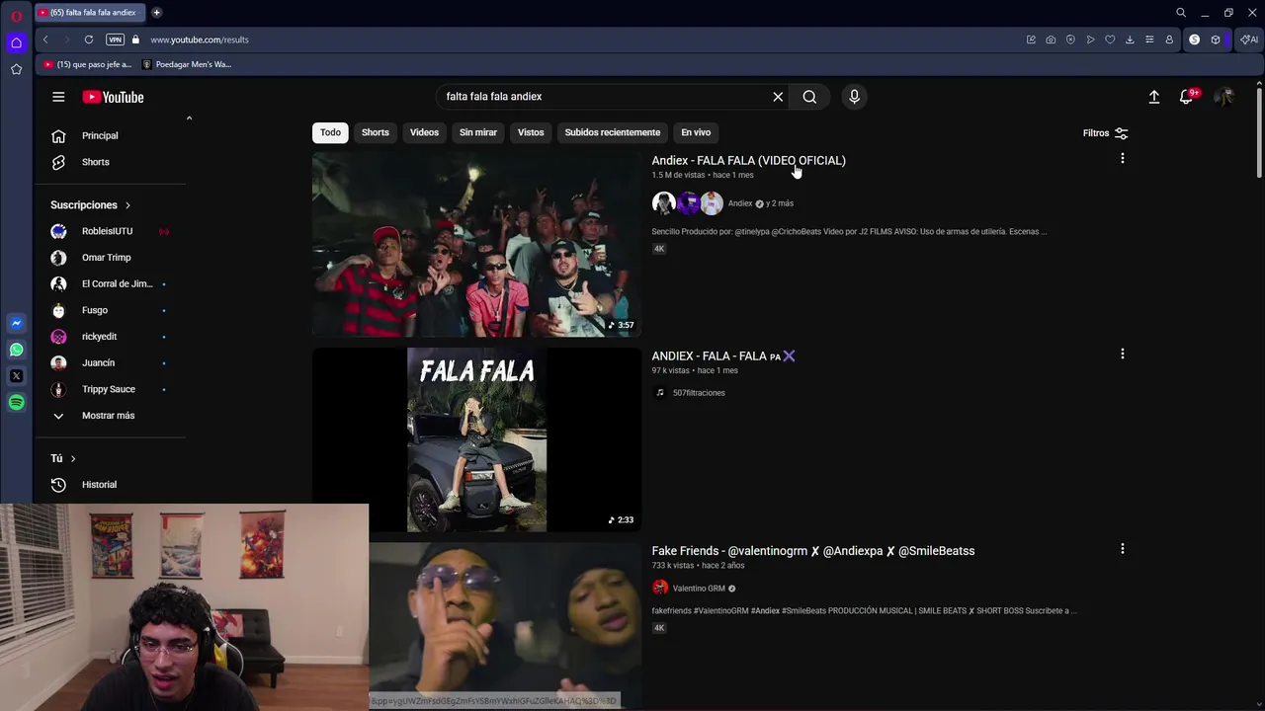Open WhatsApp from the Opera sidebar

coord(16,350)
